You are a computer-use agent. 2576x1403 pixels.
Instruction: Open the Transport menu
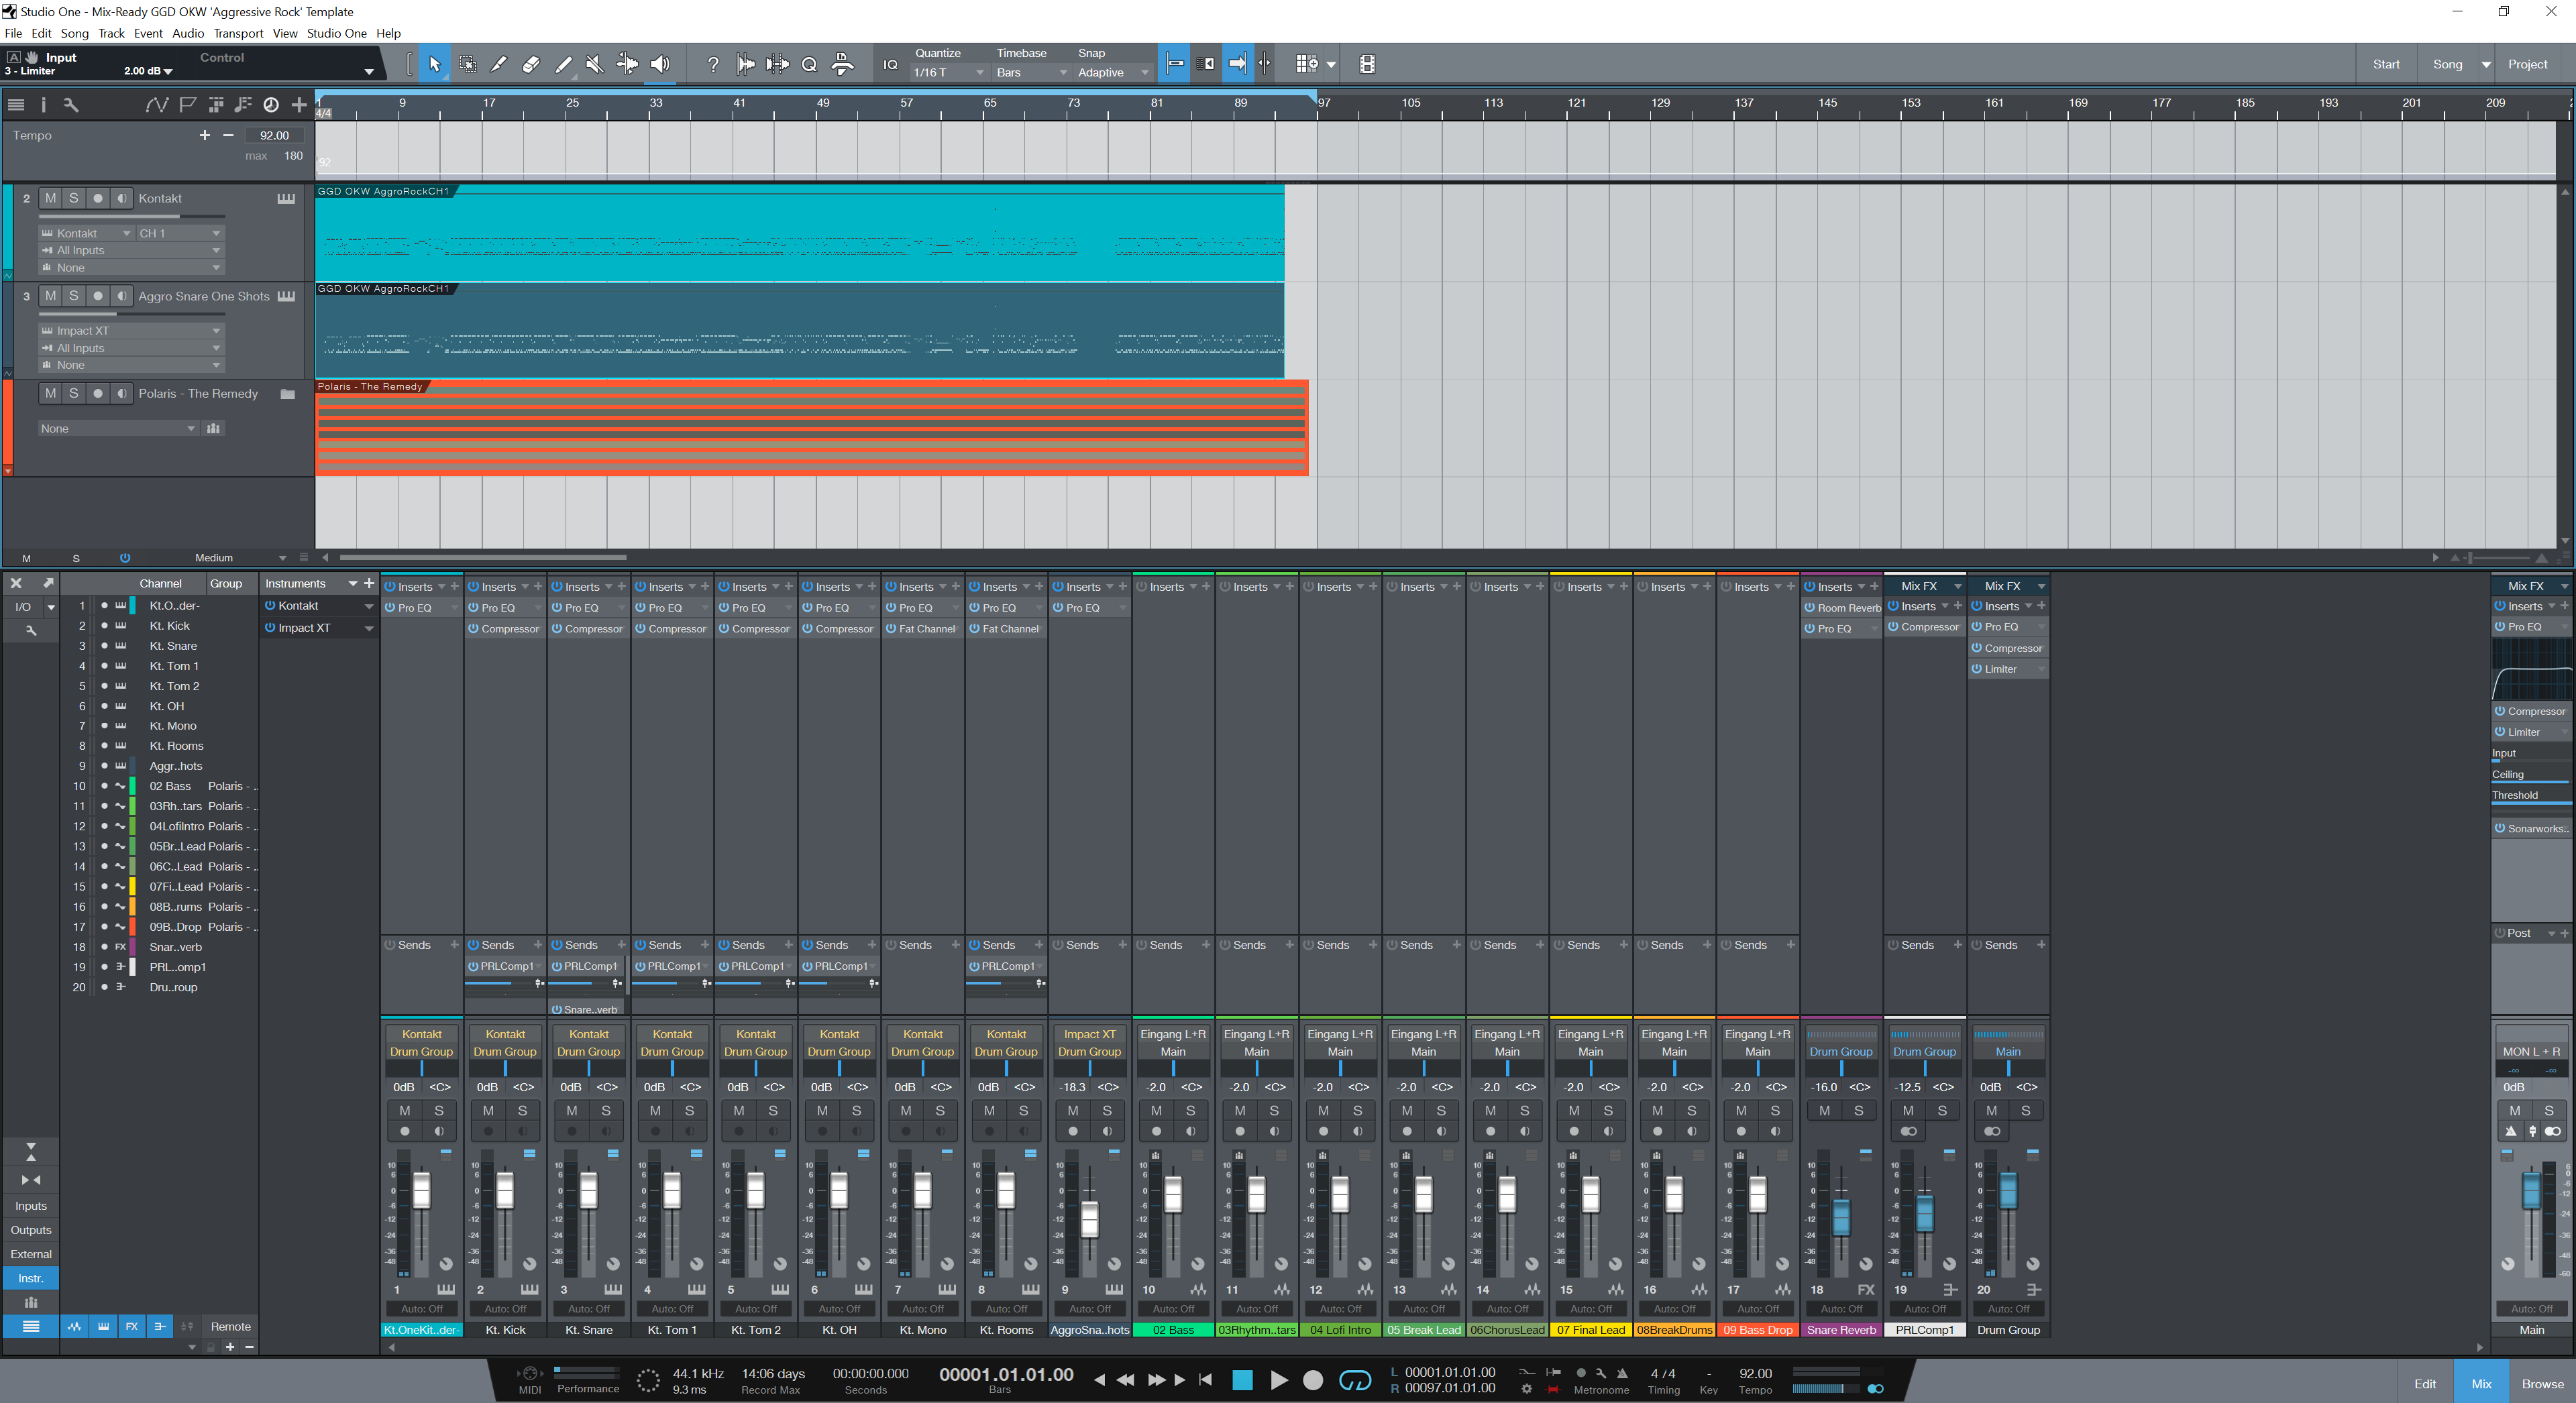238,33
